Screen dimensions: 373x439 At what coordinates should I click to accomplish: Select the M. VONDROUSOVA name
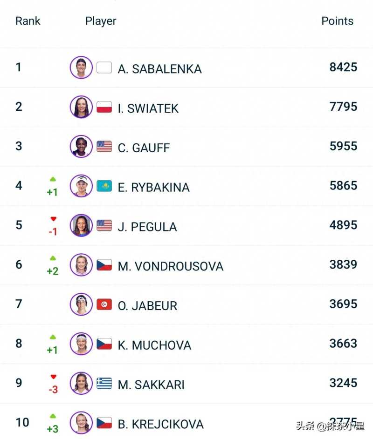(171, 266)
